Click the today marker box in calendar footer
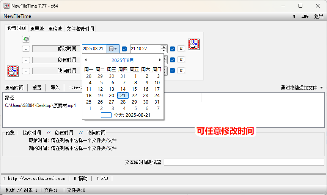 106,115
